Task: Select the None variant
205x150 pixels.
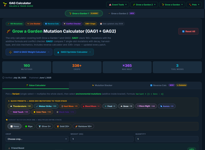Action: point(15,126)
